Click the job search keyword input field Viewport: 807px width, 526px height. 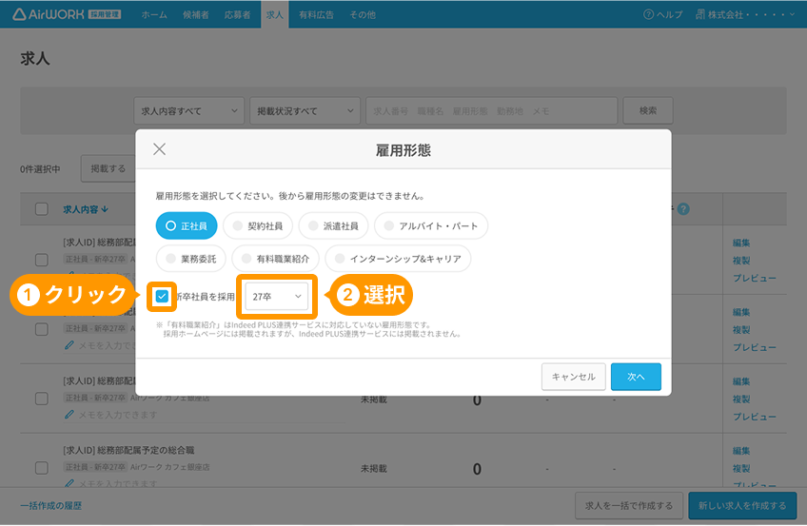coord(491,110)
